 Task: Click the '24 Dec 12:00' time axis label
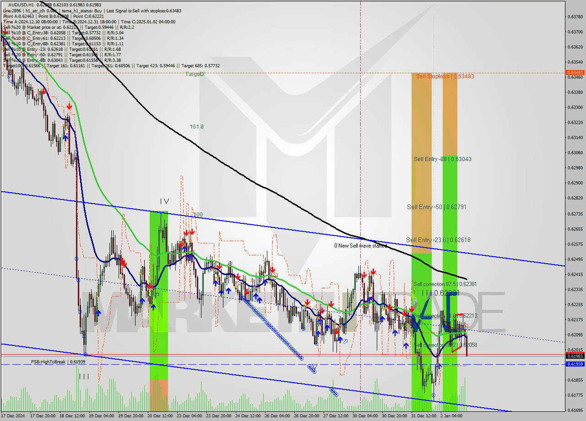point(248,416)
